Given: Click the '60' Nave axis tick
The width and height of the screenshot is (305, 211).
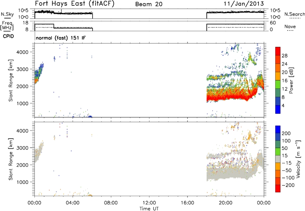Looking at the screenshot, I should 273,23.
